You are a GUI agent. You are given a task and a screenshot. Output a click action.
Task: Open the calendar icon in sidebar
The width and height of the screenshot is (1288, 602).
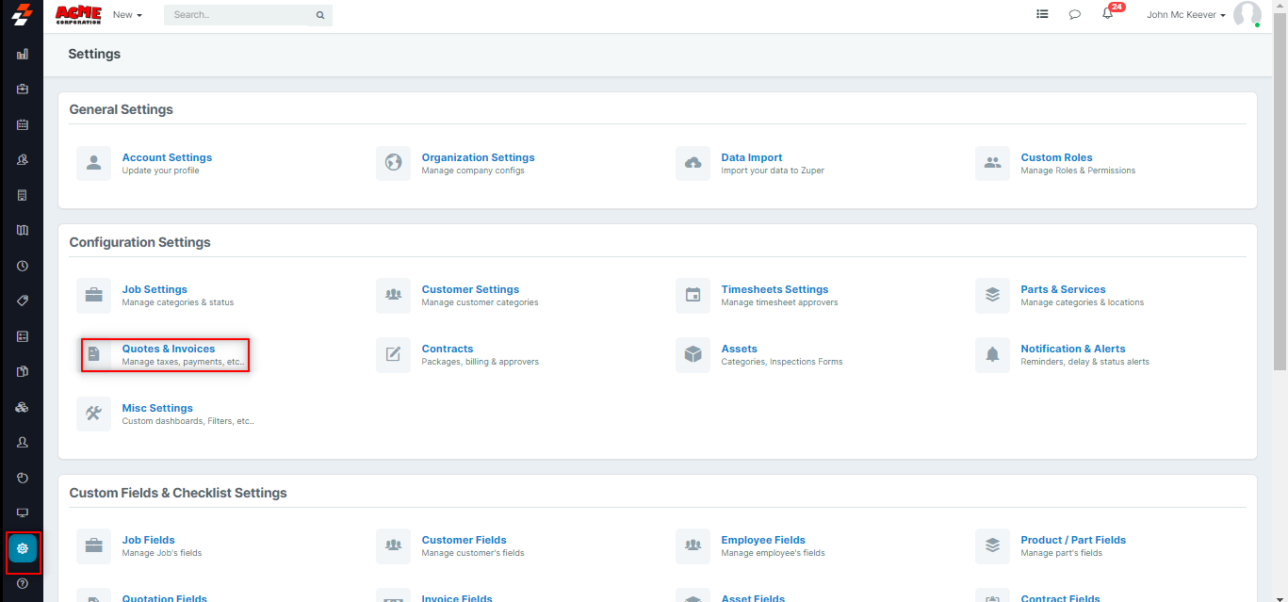point(23,124)
